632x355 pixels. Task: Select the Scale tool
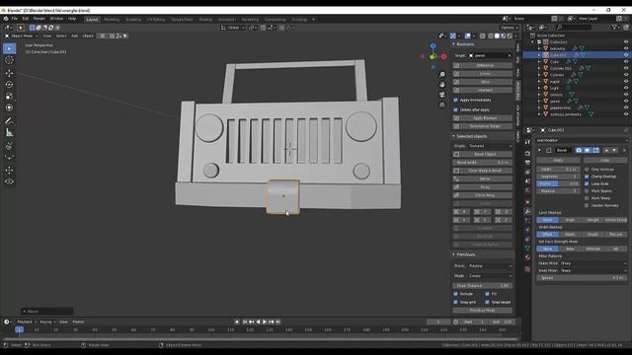(x=9, y=97)
